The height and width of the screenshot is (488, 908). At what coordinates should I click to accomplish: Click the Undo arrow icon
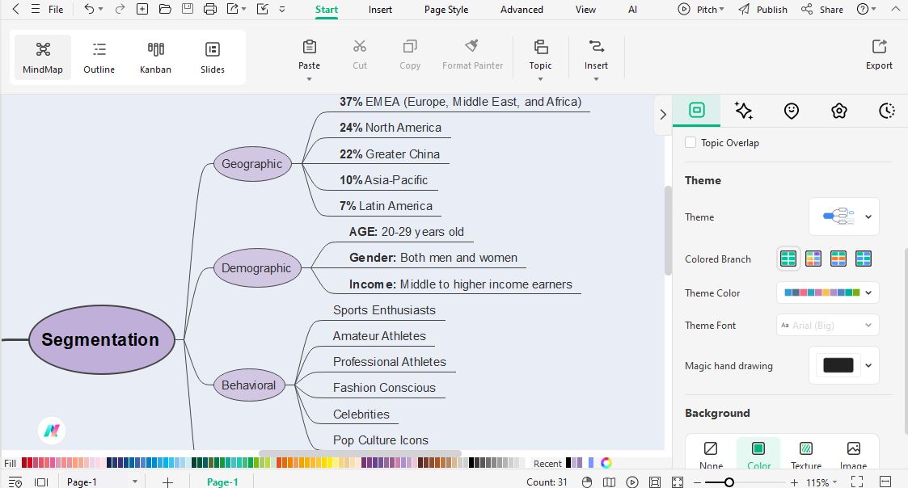89,9
